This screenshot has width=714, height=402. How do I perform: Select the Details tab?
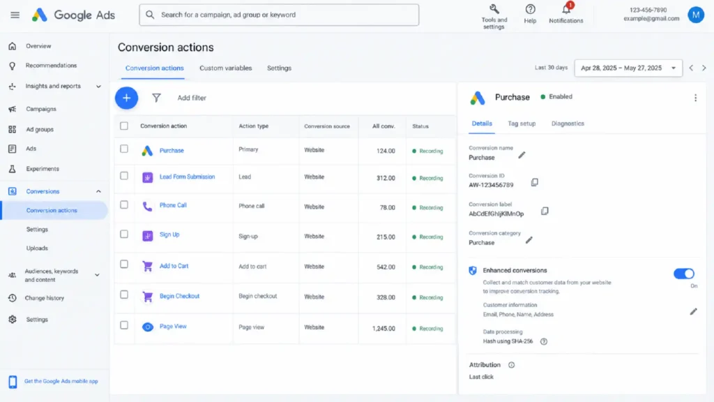tap(482, 124)
